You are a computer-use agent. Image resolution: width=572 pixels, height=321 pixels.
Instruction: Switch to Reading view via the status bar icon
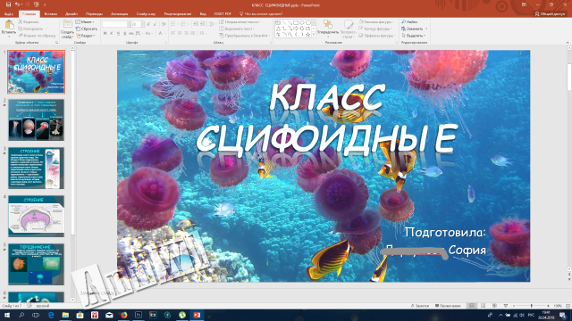pos(494,306)
